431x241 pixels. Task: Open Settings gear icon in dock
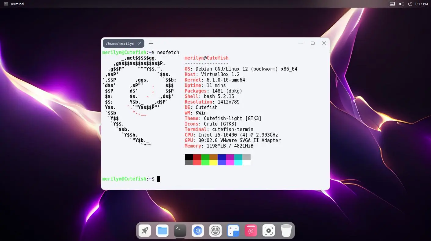point(215,231)
